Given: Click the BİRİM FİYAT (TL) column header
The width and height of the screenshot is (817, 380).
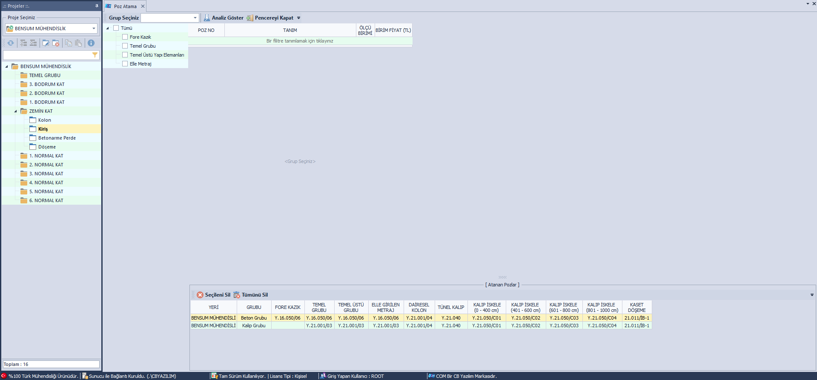Looking at the screenshot, I should [393, 30].
